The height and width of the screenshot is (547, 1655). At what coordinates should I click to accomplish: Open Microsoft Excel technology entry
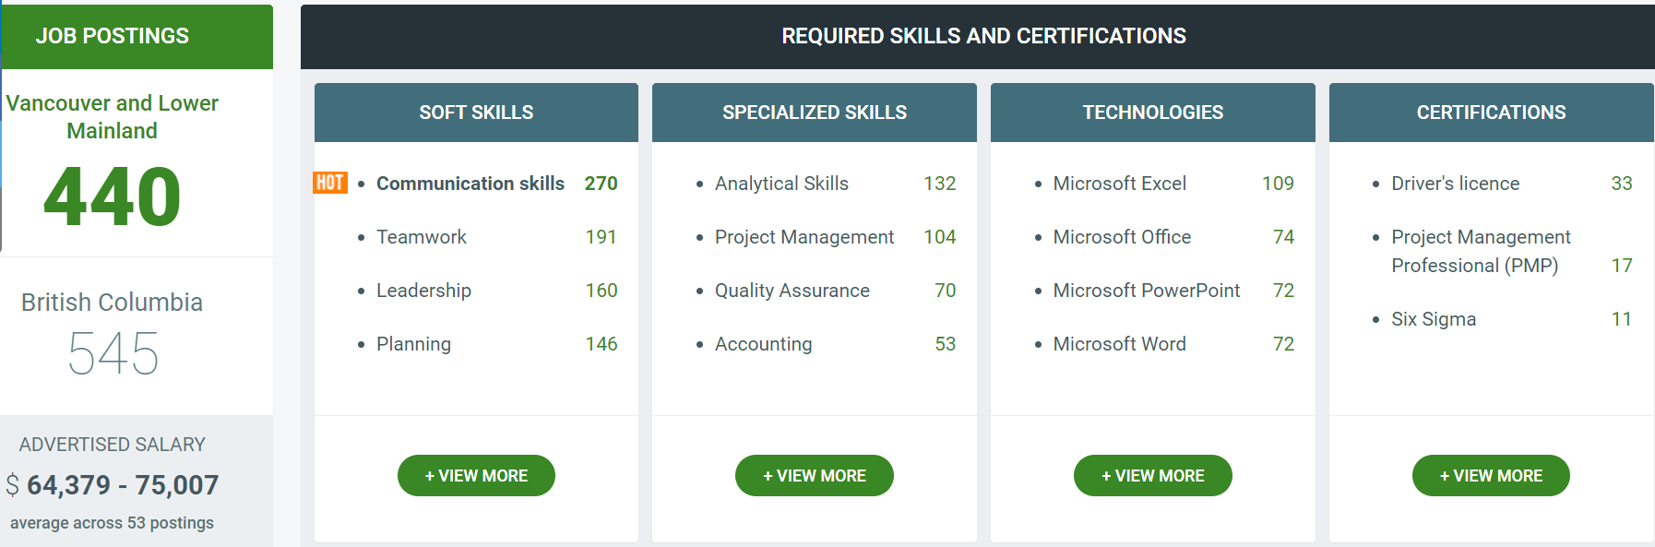click(1119, 184)
